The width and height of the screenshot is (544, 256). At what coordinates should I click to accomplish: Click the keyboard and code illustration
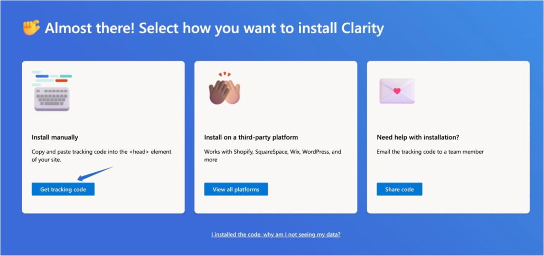52,91
